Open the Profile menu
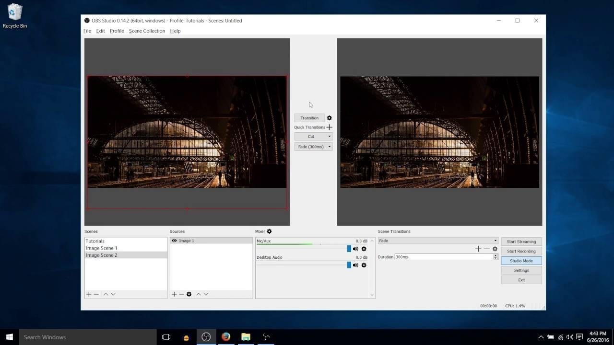Screen dimensions: 614x345 [117, 31]
